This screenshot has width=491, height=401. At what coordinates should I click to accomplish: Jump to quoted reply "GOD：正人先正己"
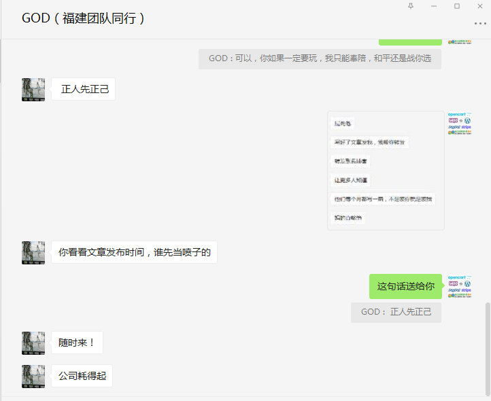396,312
